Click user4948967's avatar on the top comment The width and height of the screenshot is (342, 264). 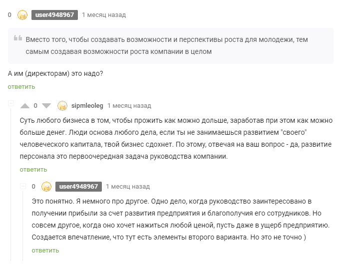pyautogui.click(x=22, y=15)
